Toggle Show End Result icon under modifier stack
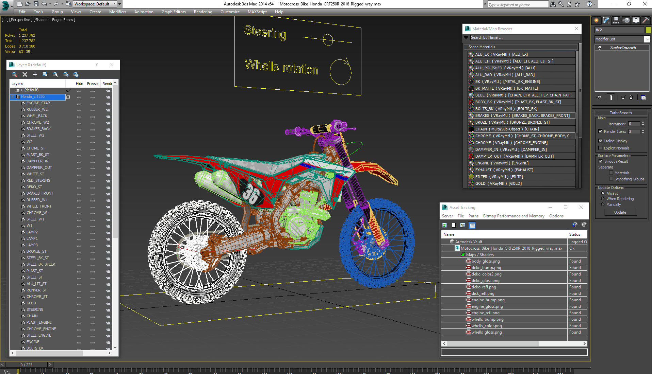The width and height of the screenshot is (652, 374). (611, 97)
